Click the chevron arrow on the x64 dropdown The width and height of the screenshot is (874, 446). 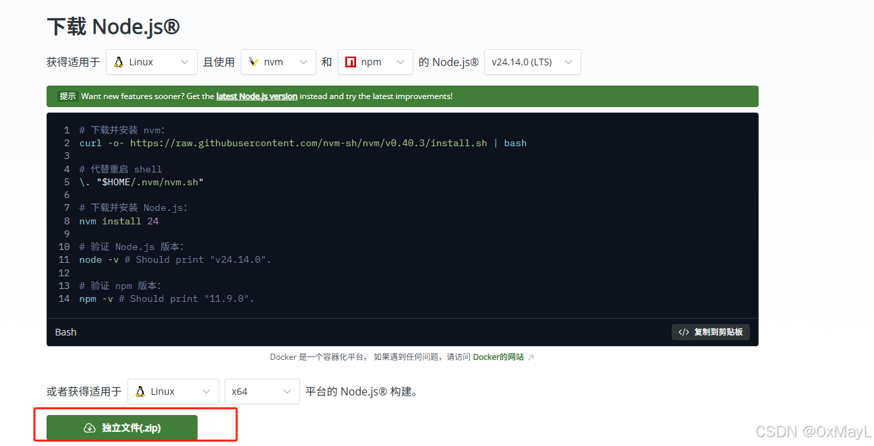(287, 391)
